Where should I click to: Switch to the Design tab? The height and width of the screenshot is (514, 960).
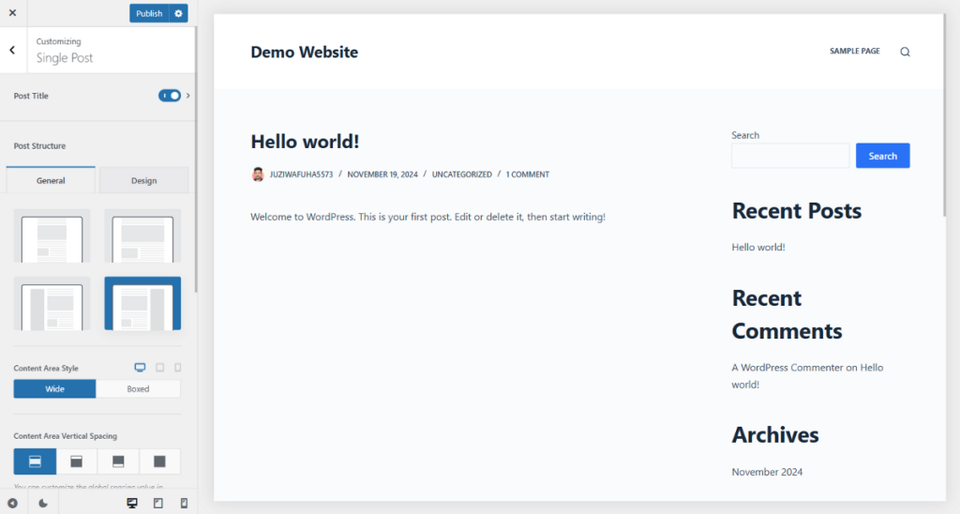click(x=143, y=181)
